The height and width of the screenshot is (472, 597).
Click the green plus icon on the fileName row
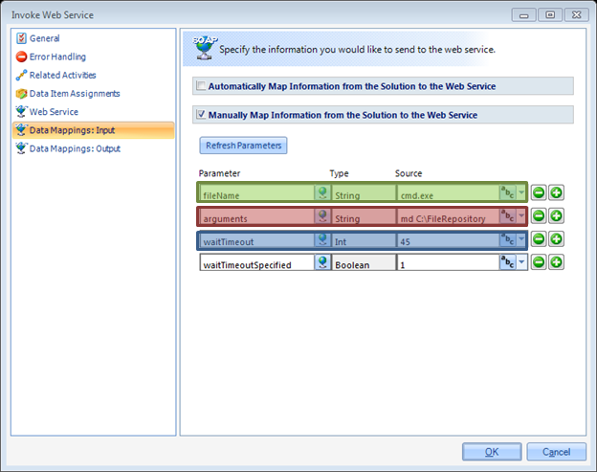tap(556, 192)
